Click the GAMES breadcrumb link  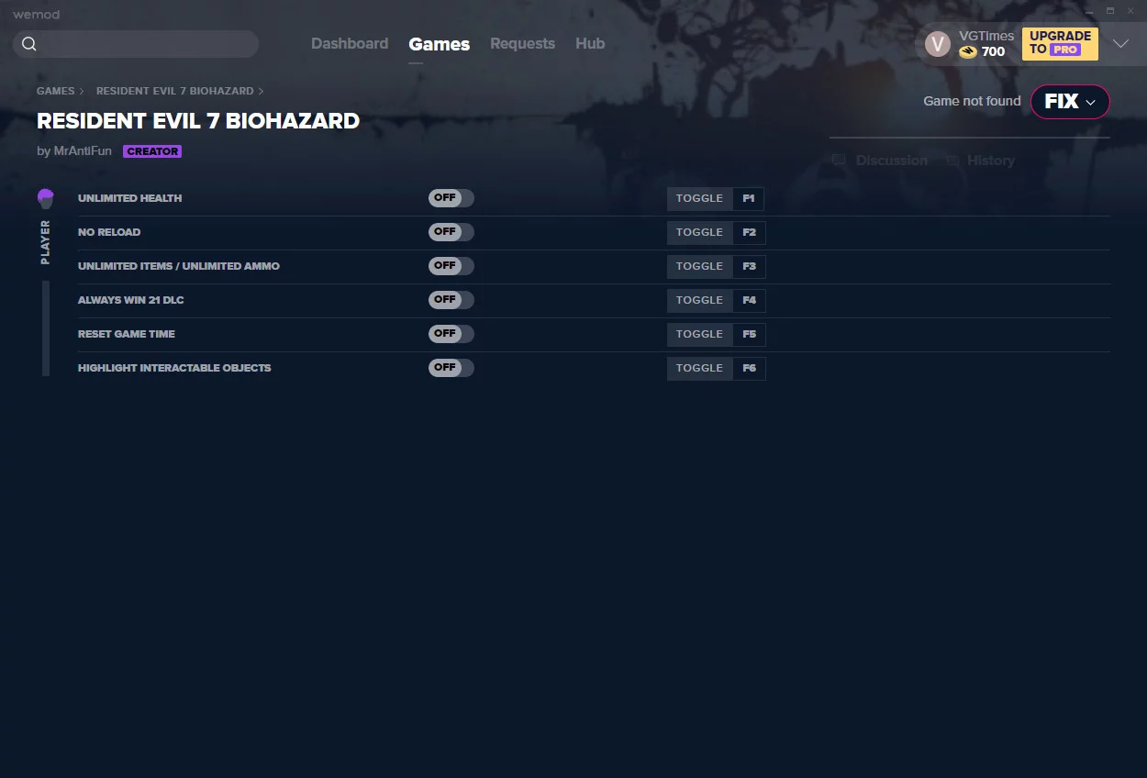tap(56, 92)
